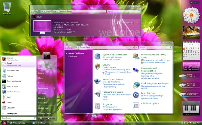This screenshot has height=125, width=202.
Task: Go back in the Control Panel window
Action: (67, 47)
